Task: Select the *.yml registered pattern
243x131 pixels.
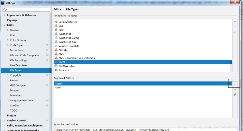Action: (58, 88)
